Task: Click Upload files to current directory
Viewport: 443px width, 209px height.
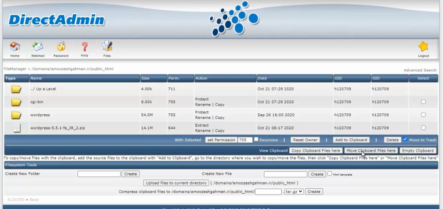Action: click(x=176, y=183)
